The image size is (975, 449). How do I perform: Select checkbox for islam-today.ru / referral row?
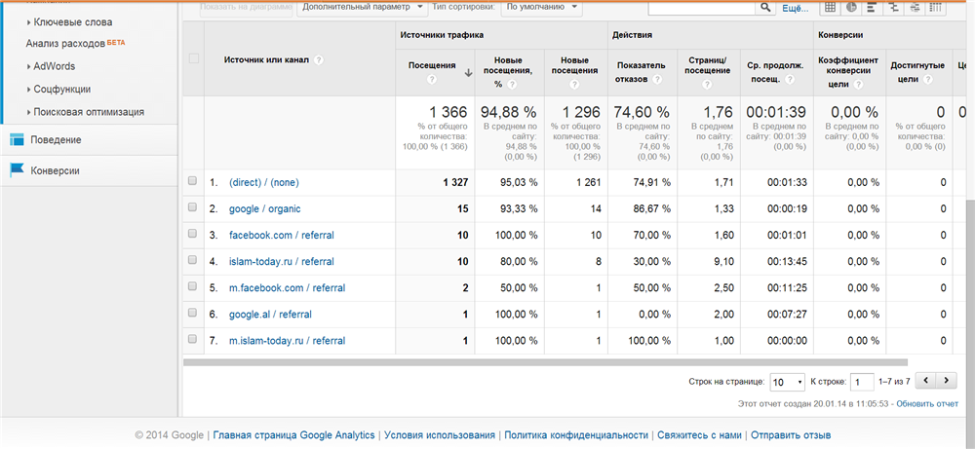pos(192,260)
